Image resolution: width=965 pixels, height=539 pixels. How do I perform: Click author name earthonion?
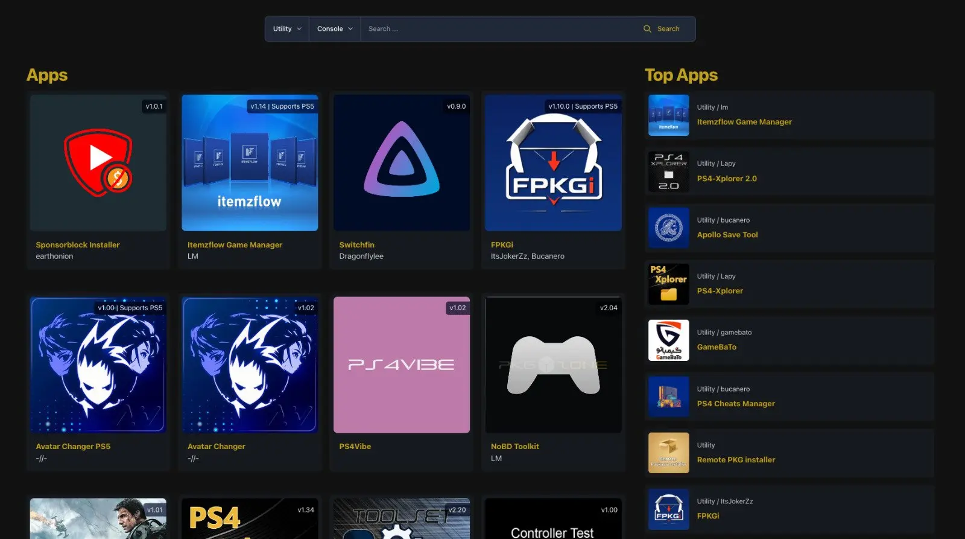(54, 257)
